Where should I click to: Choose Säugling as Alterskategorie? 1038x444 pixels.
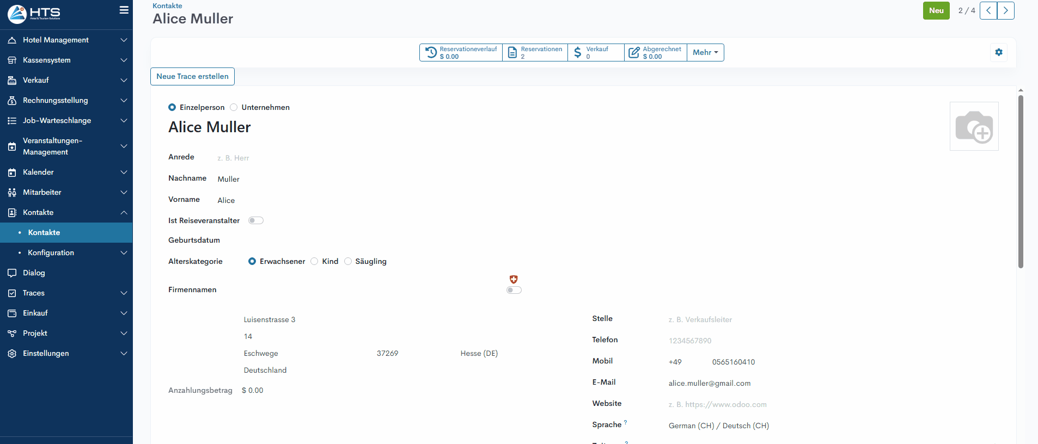(x=348, y=261)
